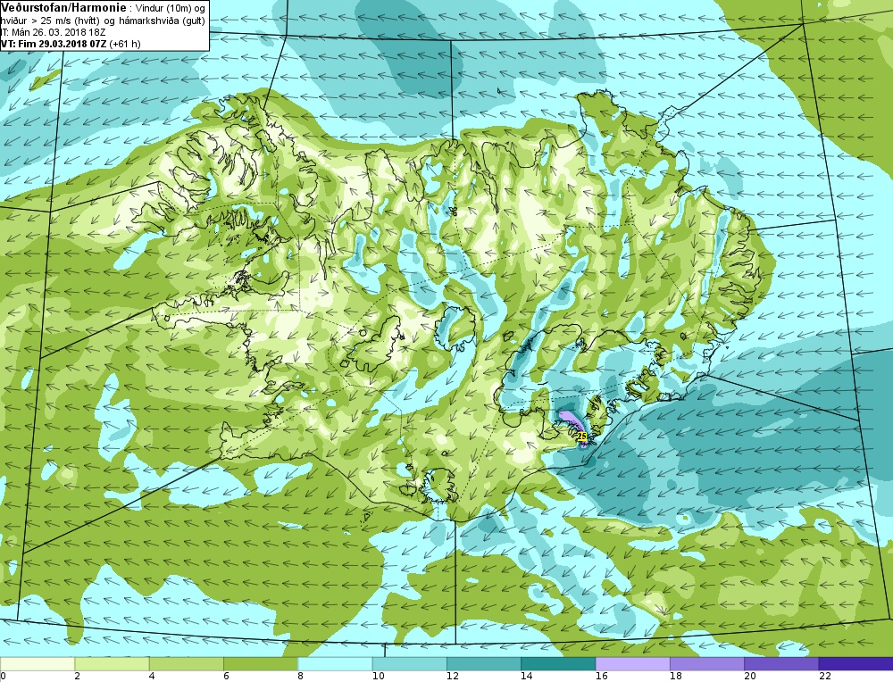Click the (+61 h) forecast offset text
The width and height of the screenshot is (893, 682).
point(125,44)
